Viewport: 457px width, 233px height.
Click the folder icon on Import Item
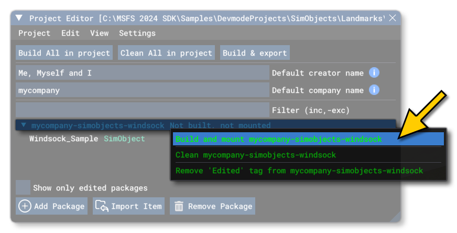point(102,206)
